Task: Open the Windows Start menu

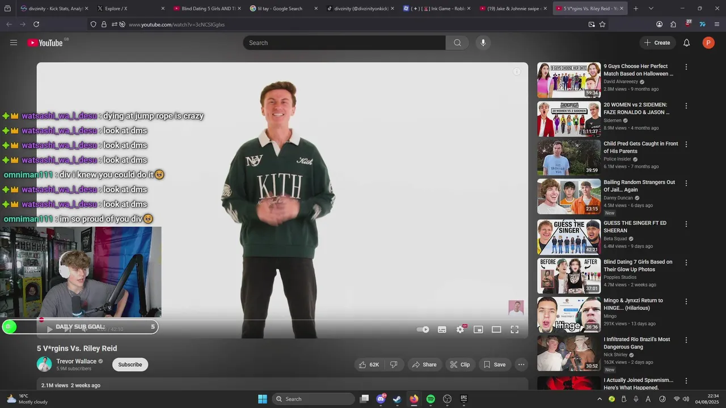Action: [263, 399]
